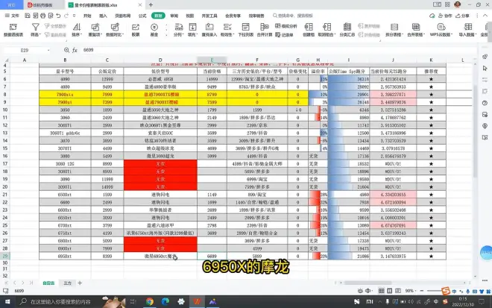Viewport: 492px width, 308px height.
Task: Select the 三方 sheet tab
Action: point(67,283)
